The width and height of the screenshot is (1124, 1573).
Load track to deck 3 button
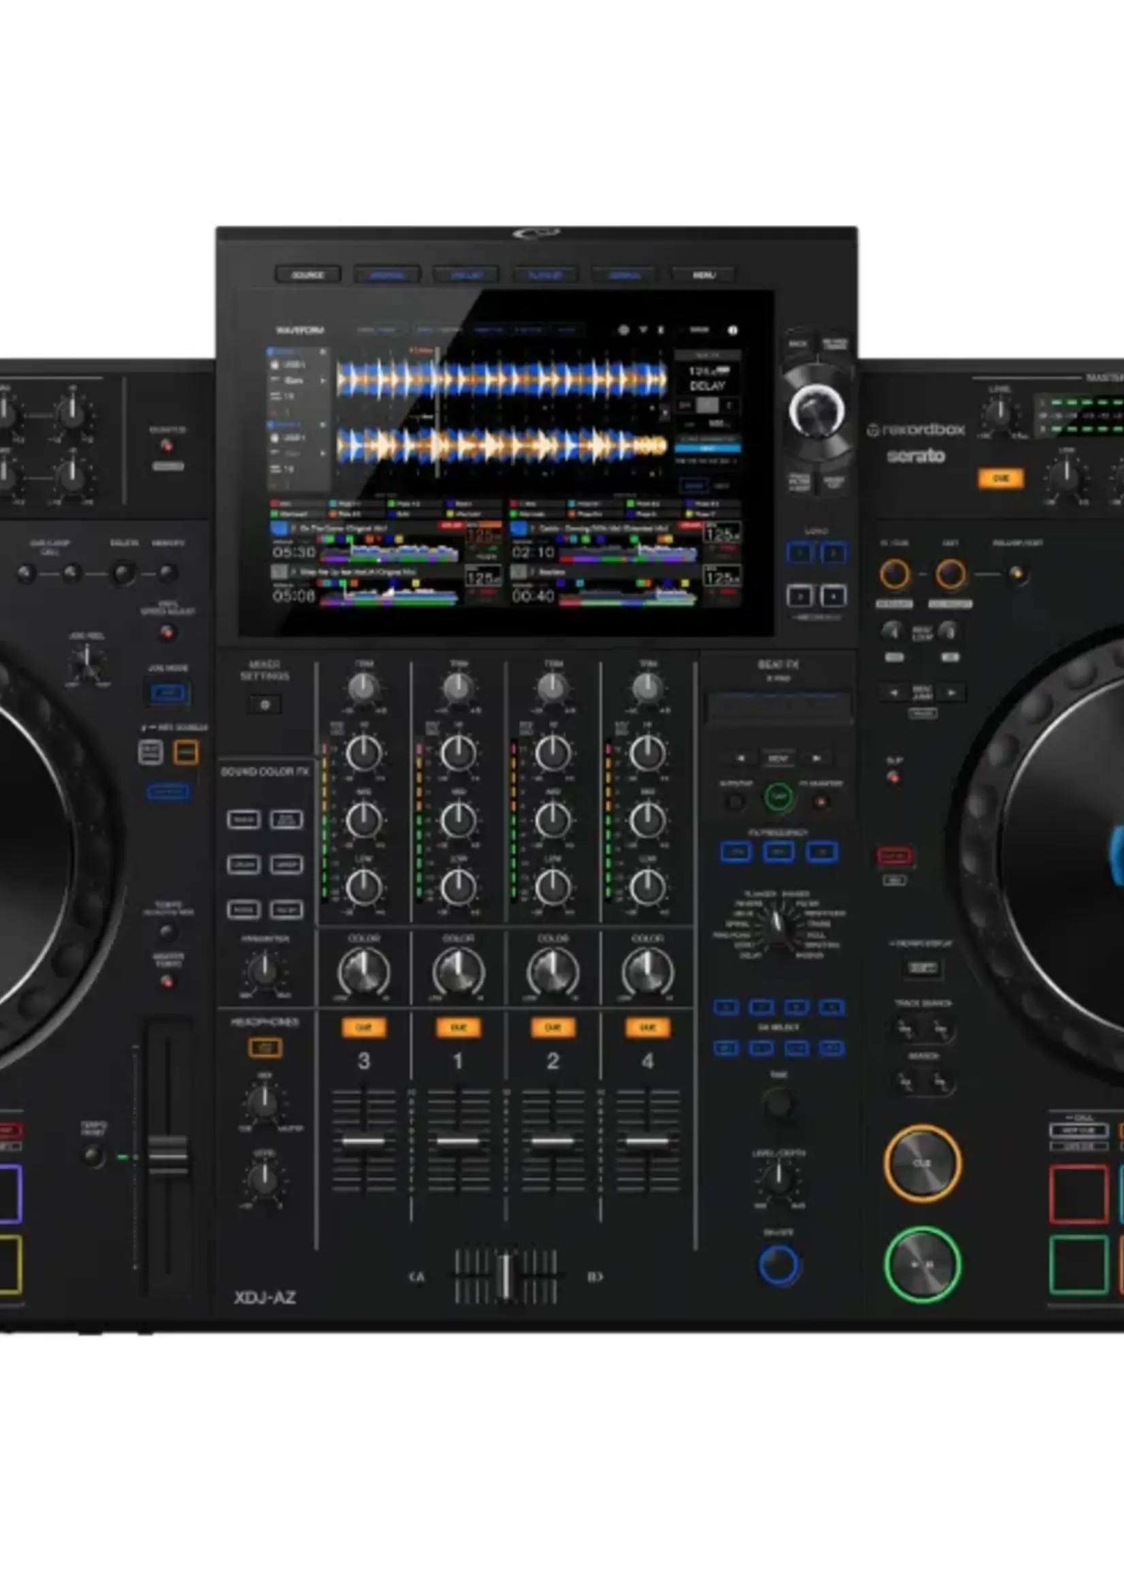point(800,596)
